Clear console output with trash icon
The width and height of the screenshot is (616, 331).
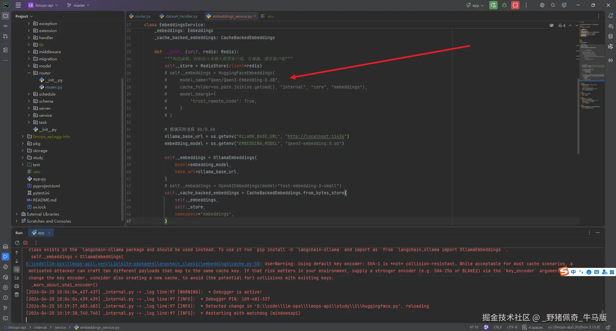click(17, 294)
